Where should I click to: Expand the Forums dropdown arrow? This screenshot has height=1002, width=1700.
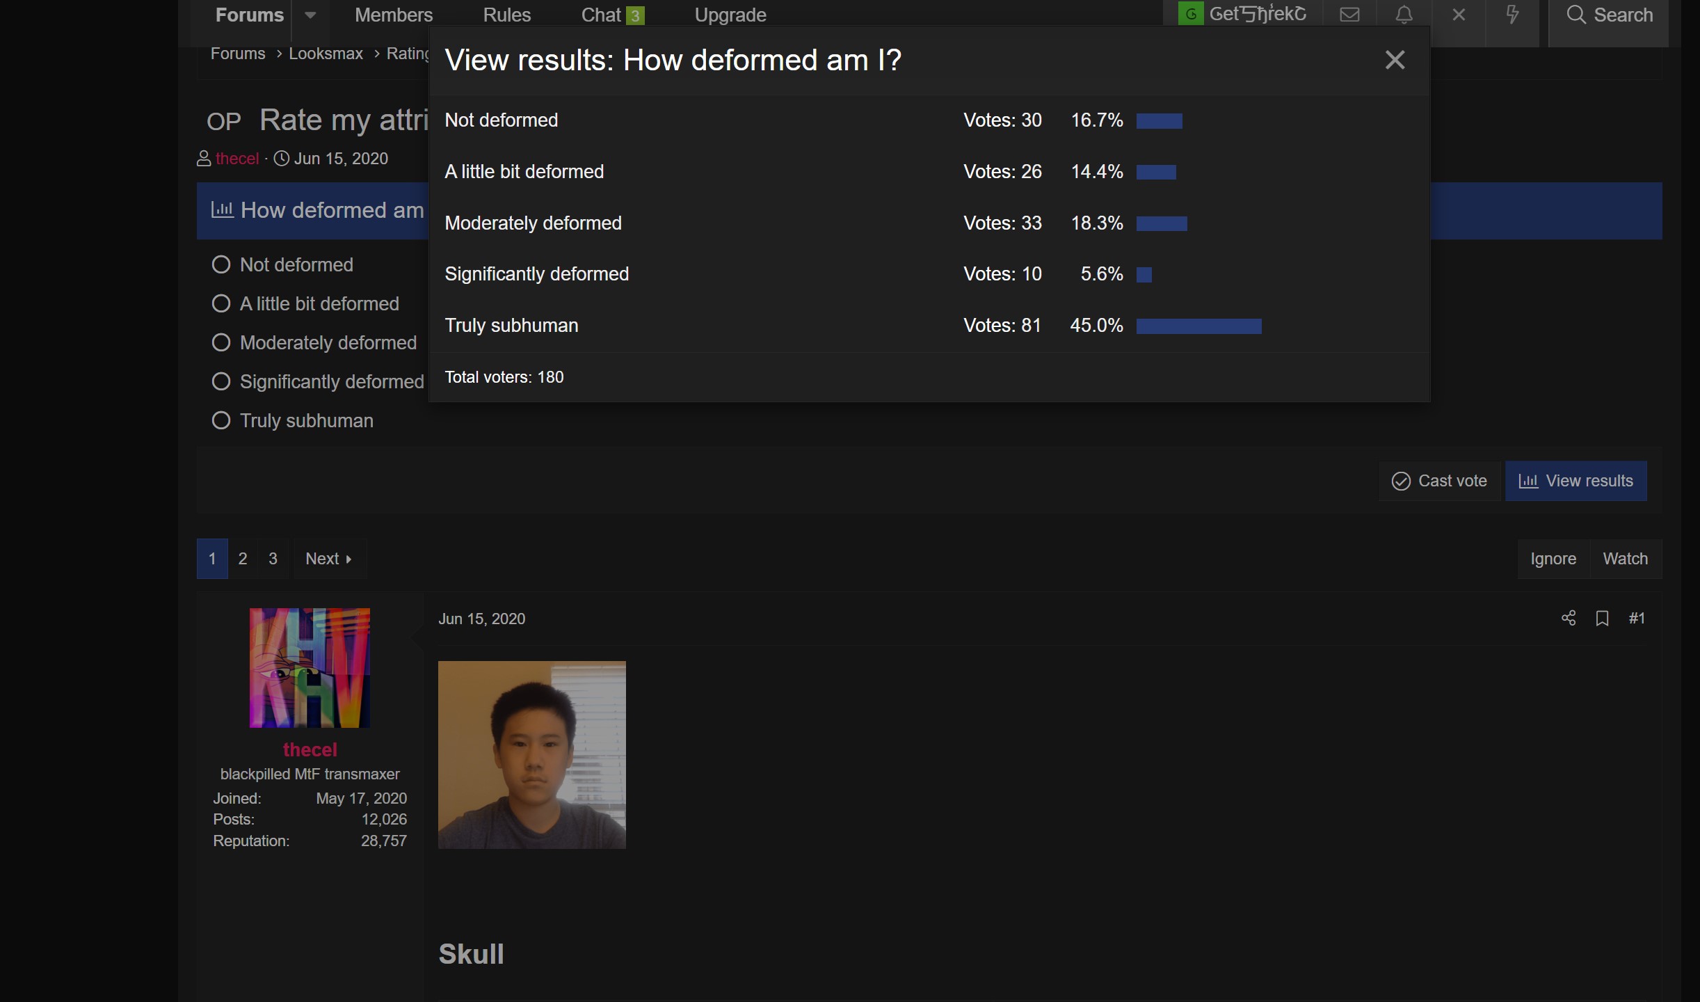click(x=310, y=15)
